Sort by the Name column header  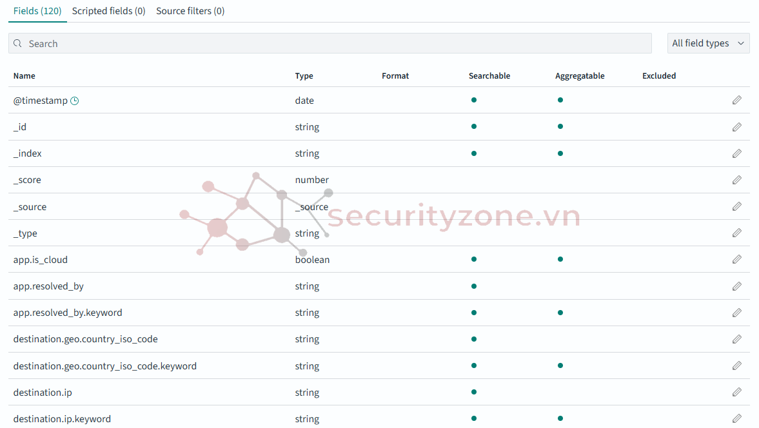pos(25,75)
